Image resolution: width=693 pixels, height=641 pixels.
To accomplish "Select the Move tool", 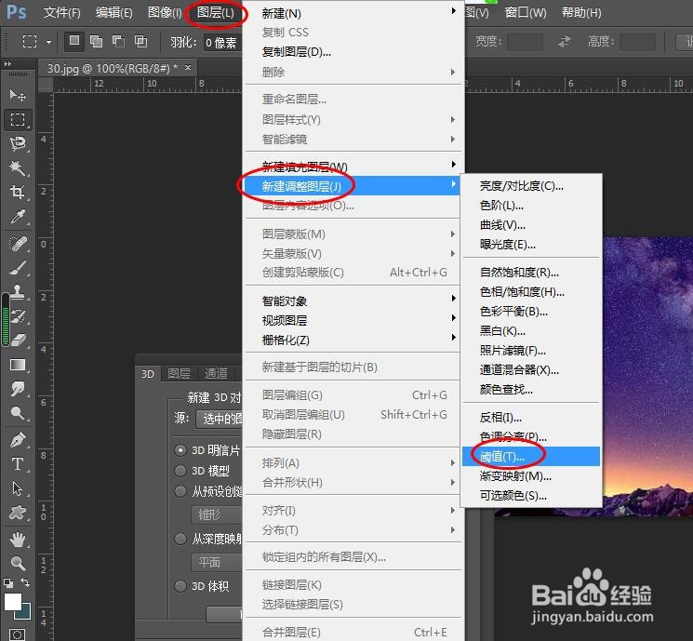I will point(18,95).
